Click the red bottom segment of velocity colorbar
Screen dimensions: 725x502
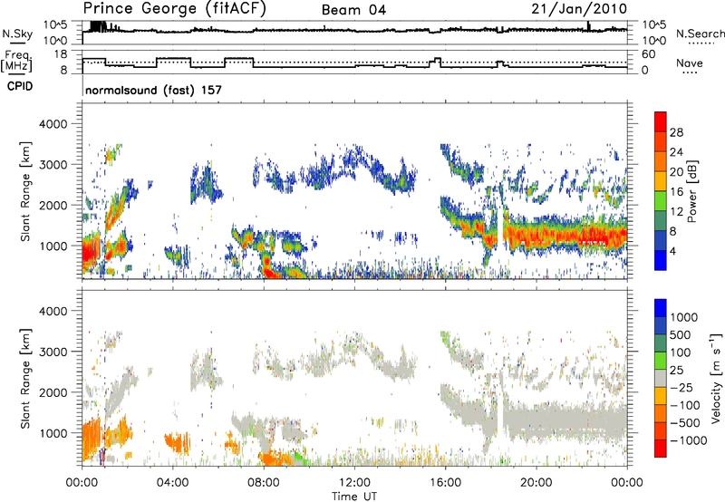tap(661, 449)
